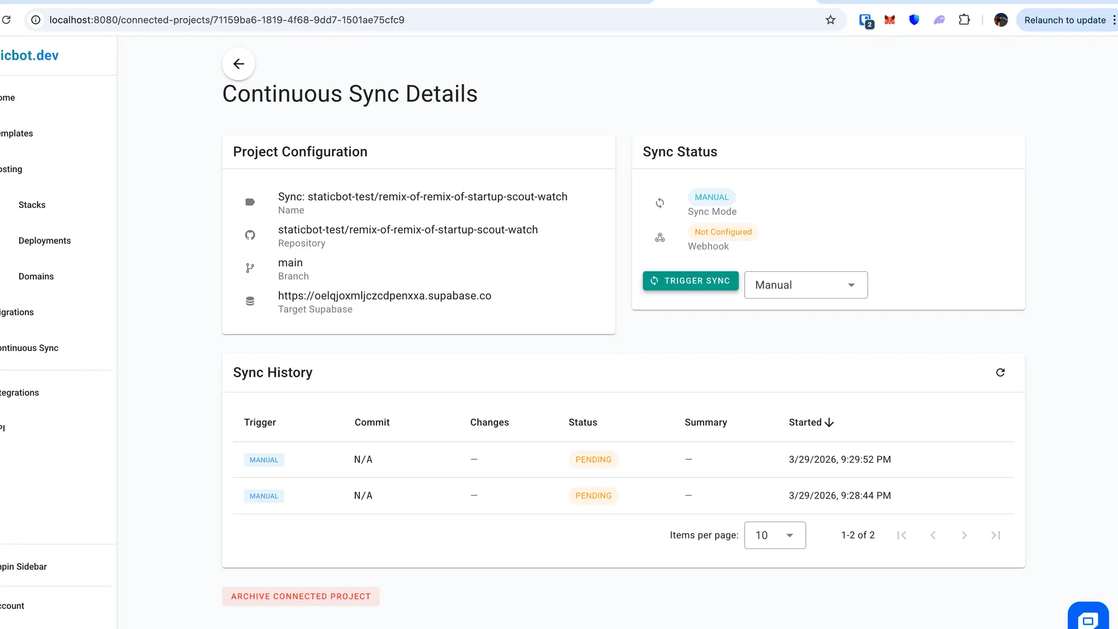The width and height of the screenshot is (1118, 629).
Task: Click Relaunch to update button
Action: click(1064, 20)
